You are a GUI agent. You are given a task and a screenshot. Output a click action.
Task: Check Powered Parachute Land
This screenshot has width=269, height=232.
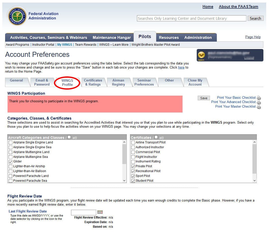click(x=10, y=176)
